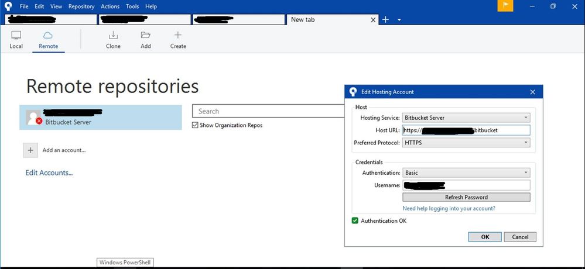This screenshot has width=585, height=269.
Task: Switch to the first redacted repository tab
Action: click(51, 20)
